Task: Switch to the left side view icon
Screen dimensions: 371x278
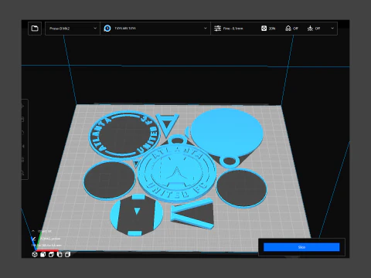Action: pos(60,254)
